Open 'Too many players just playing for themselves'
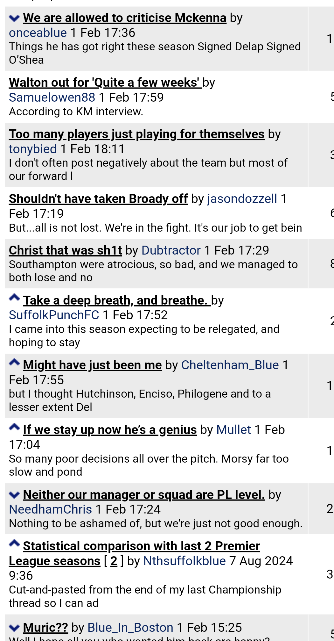The height and width of the screenshot is (641, 334). coord(137,134)
